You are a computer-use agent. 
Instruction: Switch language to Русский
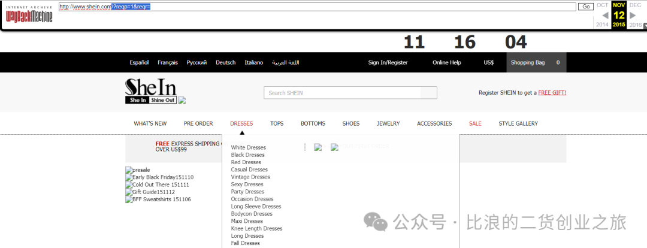[197, 63]
